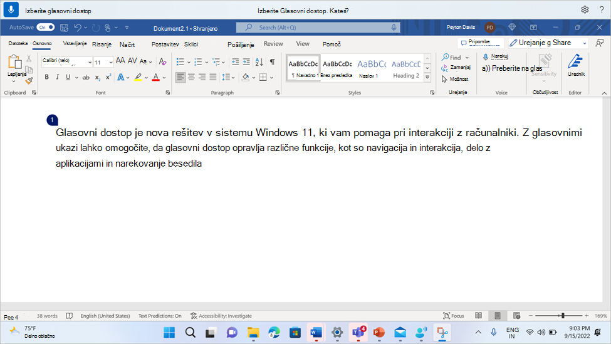Toggle Strikethrough formatting

click(86, 78)
